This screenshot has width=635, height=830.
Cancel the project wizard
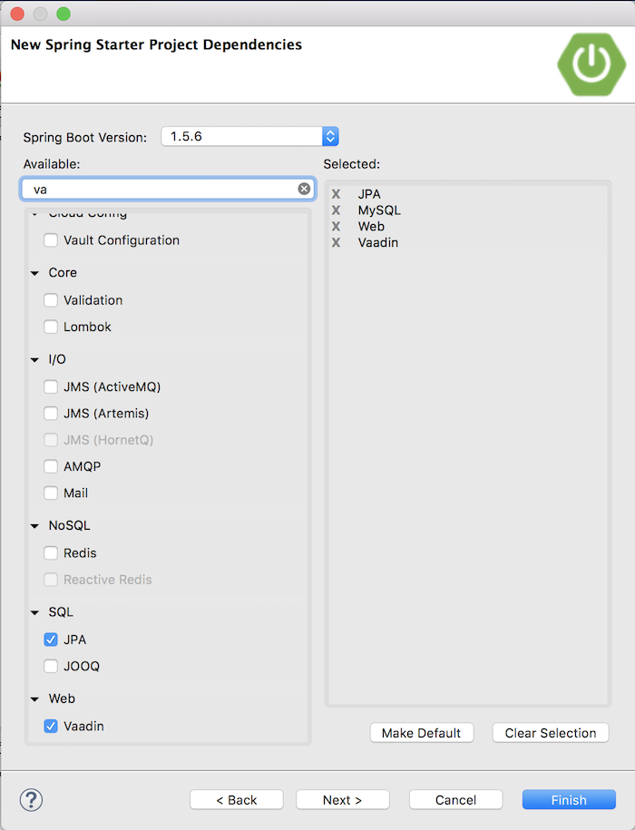click(455, 800)
